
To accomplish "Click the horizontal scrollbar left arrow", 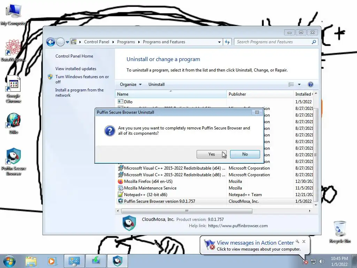I will point(118,211).
